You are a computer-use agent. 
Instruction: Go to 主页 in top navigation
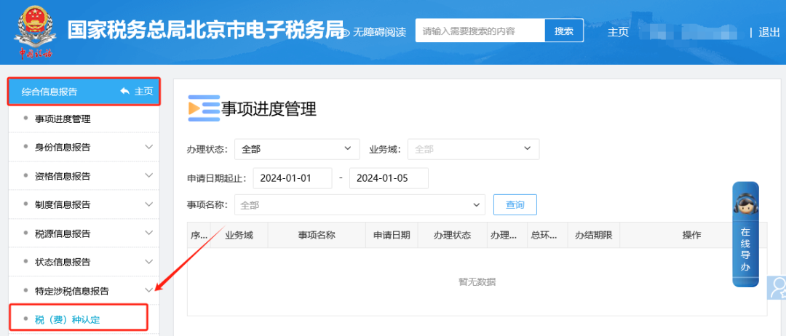tap(618, 31)
